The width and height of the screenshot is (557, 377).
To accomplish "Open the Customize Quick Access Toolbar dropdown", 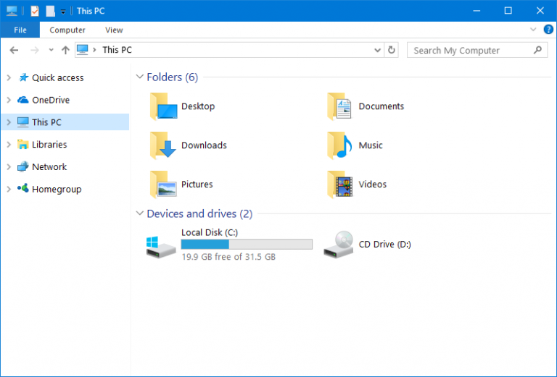I will click(x=63, y=12).
